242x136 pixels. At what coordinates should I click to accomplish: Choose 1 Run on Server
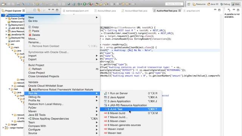[131, 93]
